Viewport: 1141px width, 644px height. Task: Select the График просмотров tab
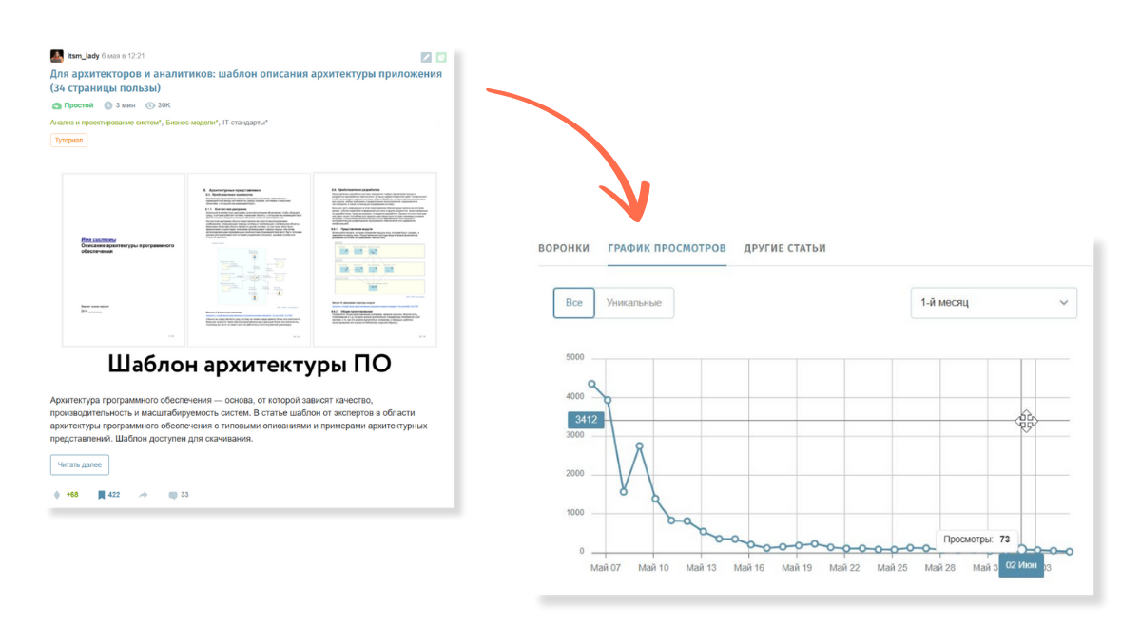(x=667, y=248)
